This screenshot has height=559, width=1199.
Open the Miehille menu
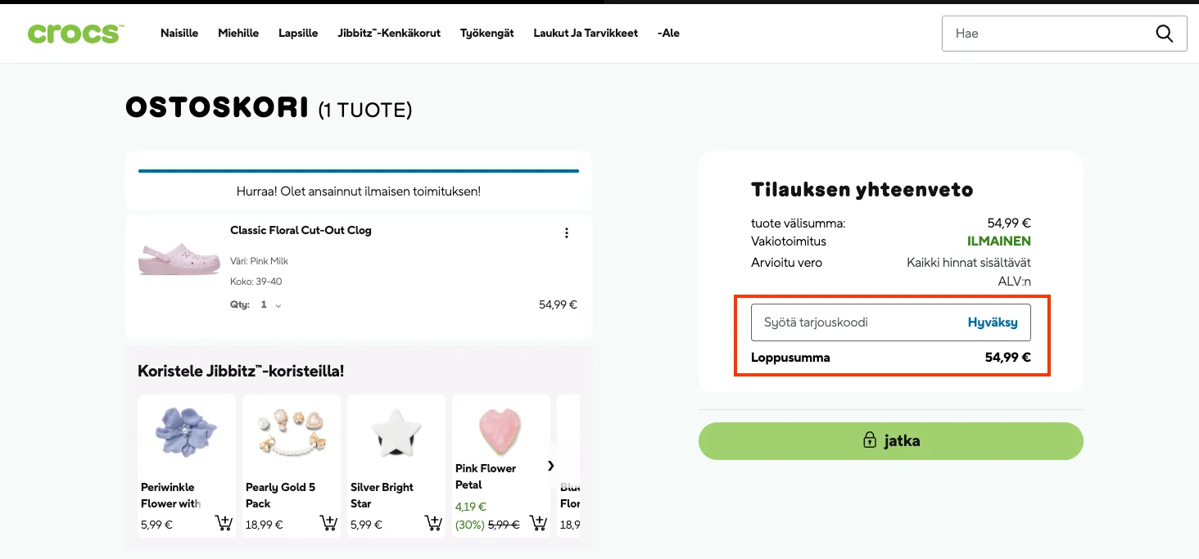tap(238, 34)
